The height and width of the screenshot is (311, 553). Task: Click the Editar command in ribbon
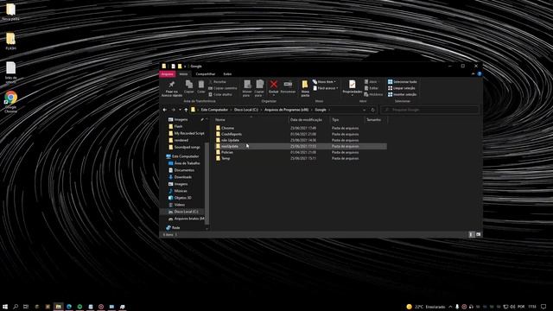click(371, 88)
